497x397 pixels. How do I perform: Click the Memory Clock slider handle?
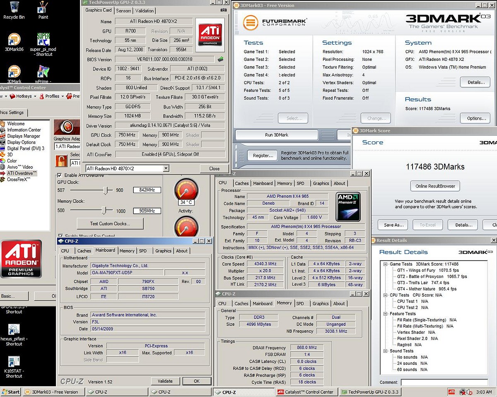coord(104,211)
